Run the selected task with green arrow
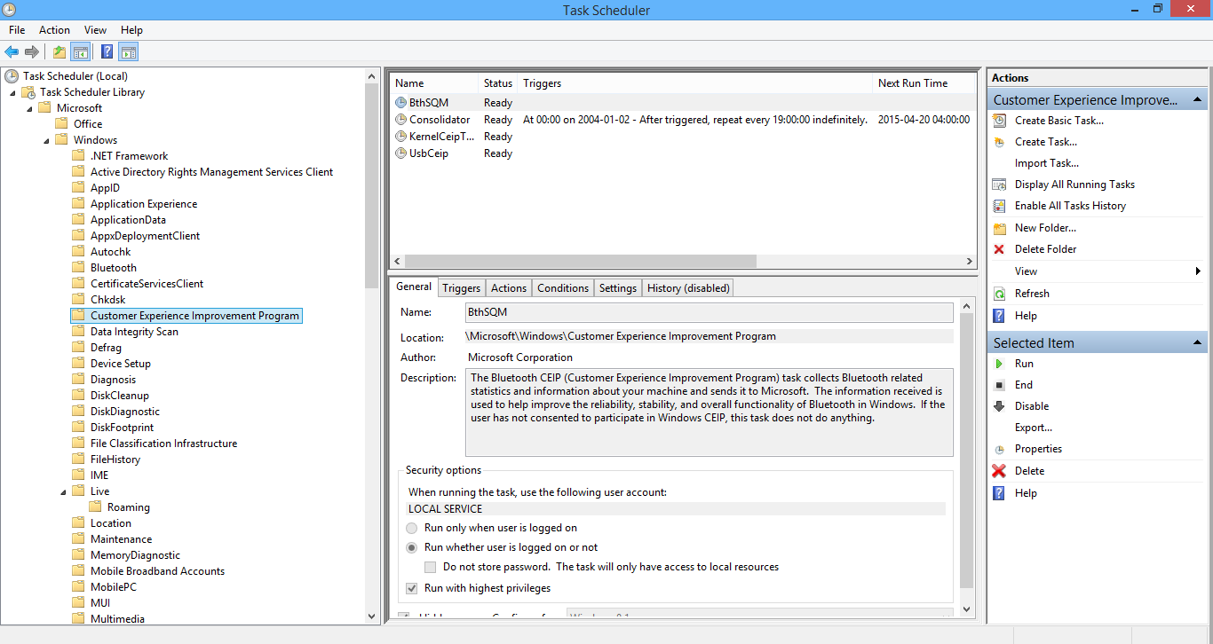This screenshot has width=1213, height=644. click(x=1024, y=364)
